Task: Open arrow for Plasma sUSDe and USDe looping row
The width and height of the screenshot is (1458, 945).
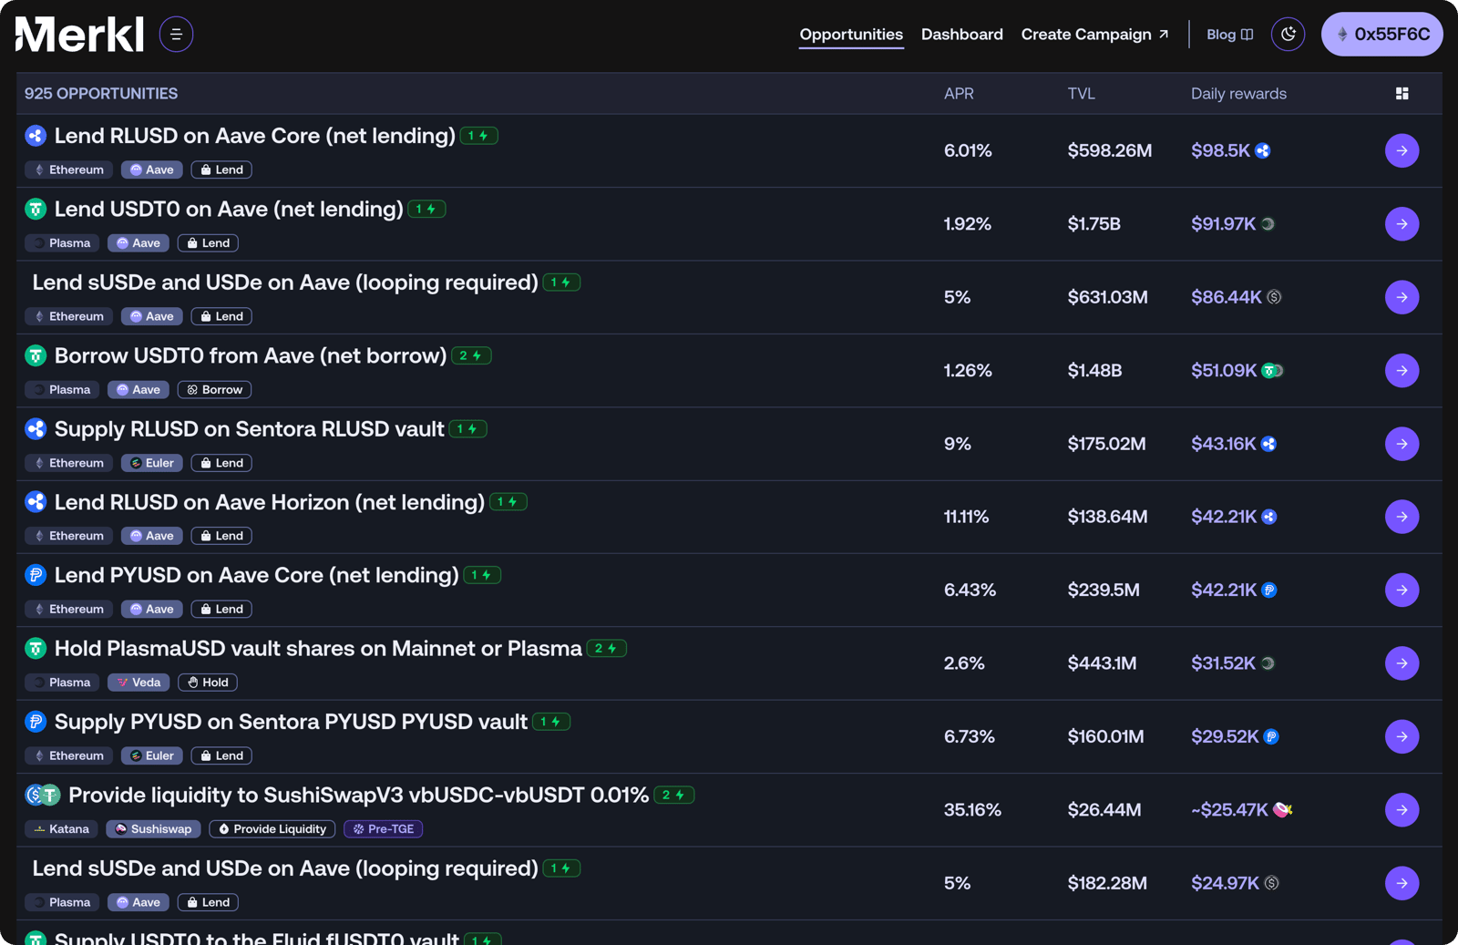Action: pos(1402,883)
